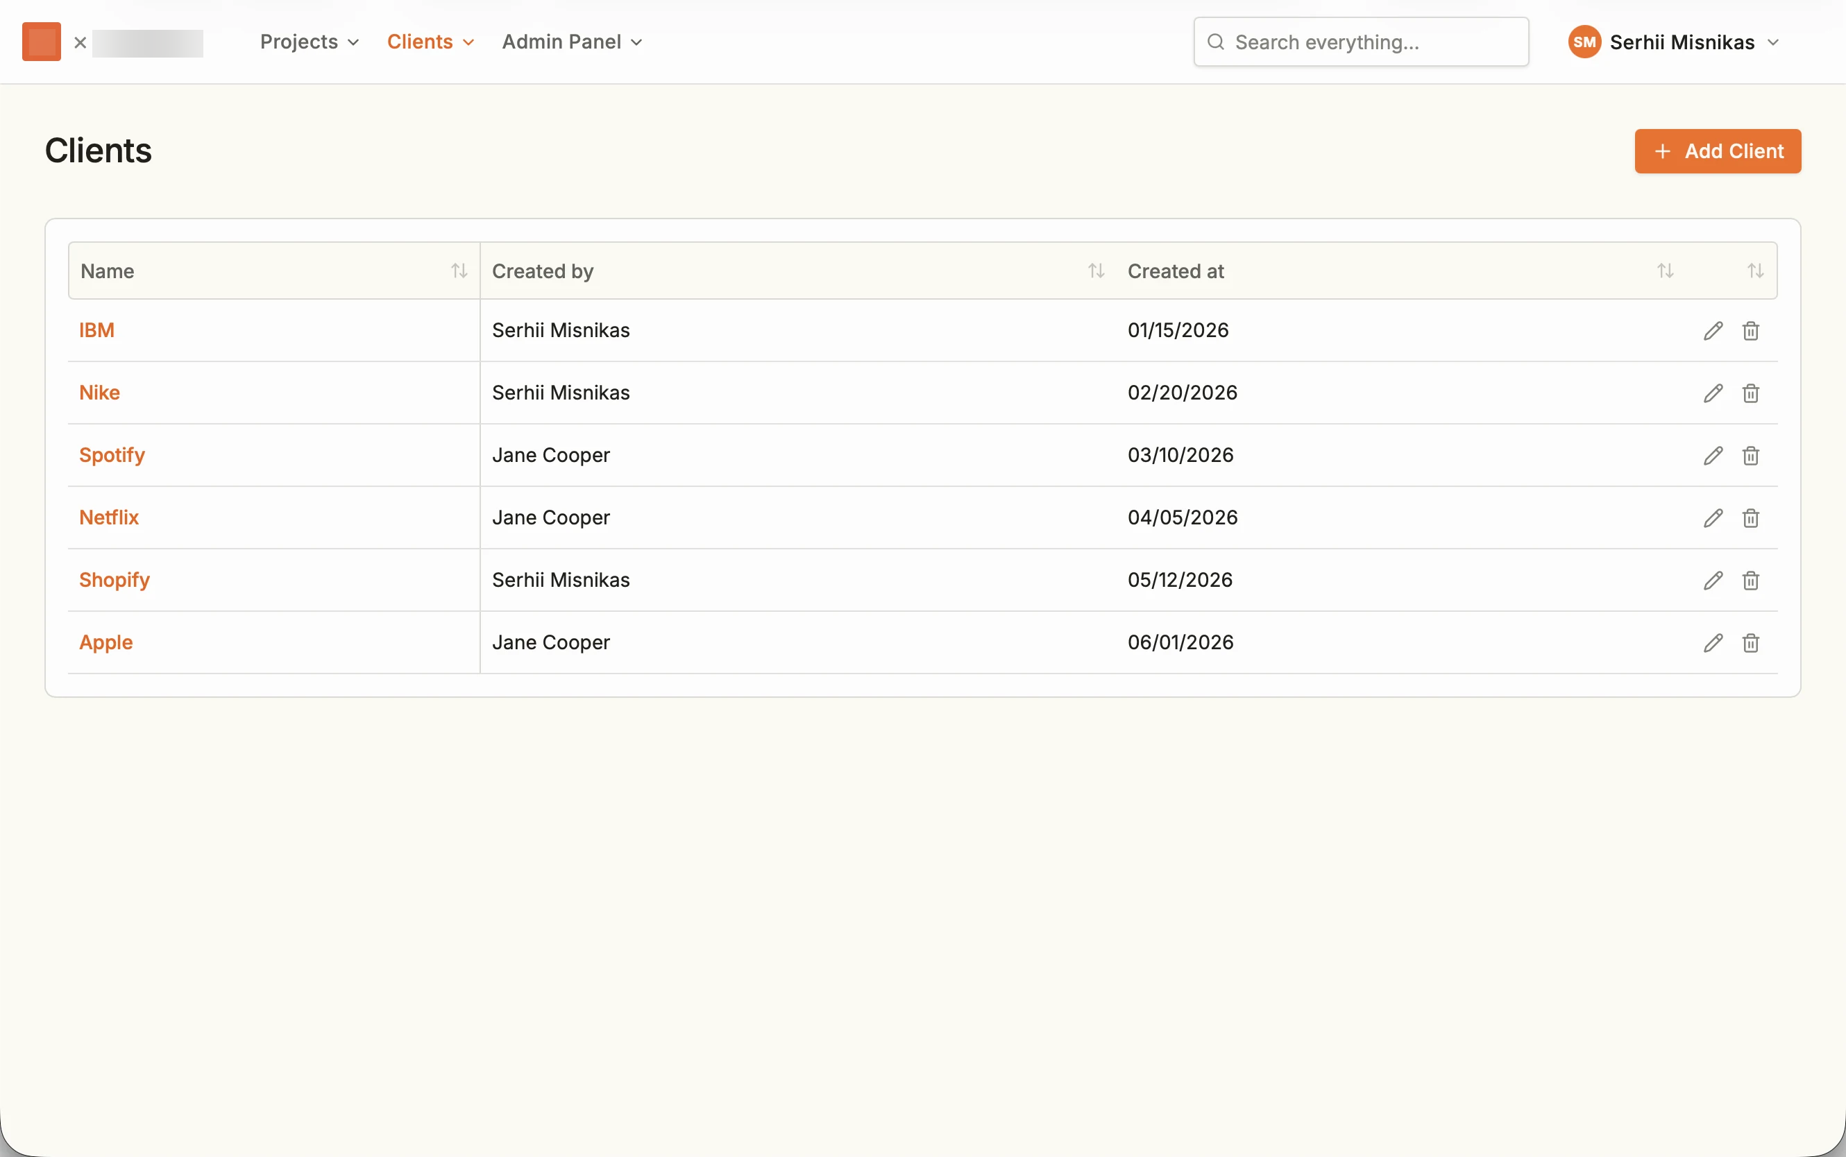The height and width of the screenshot is (1157, 1846).
Task: Click date 05/12/2026
Action: click(1180, 580)
